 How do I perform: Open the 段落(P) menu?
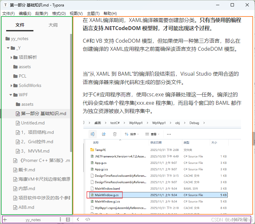click(42, 14)
